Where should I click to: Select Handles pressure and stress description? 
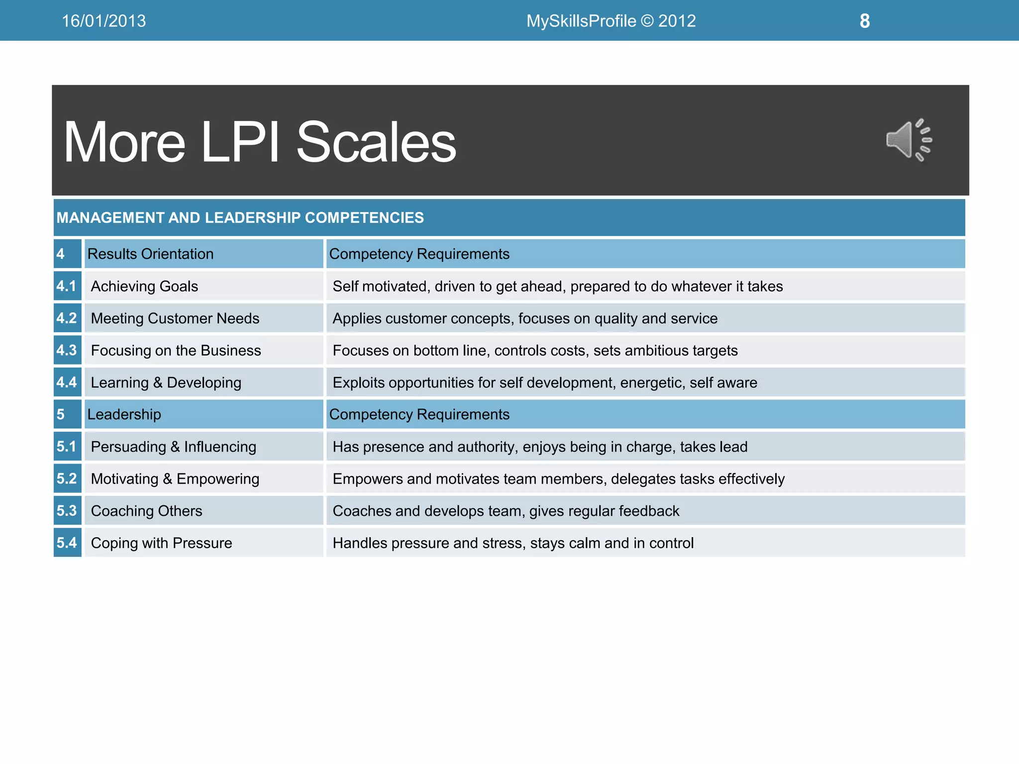click(x=512, y=543)
